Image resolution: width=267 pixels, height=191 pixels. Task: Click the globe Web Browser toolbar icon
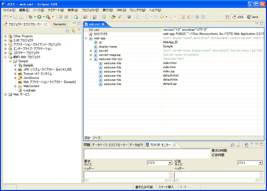(x=129, y=17)
